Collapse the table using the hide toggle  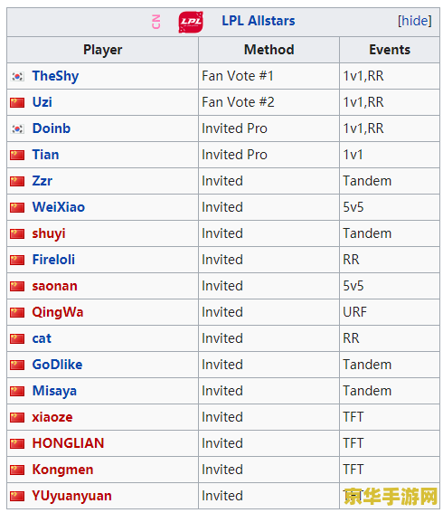pos(414,21)
